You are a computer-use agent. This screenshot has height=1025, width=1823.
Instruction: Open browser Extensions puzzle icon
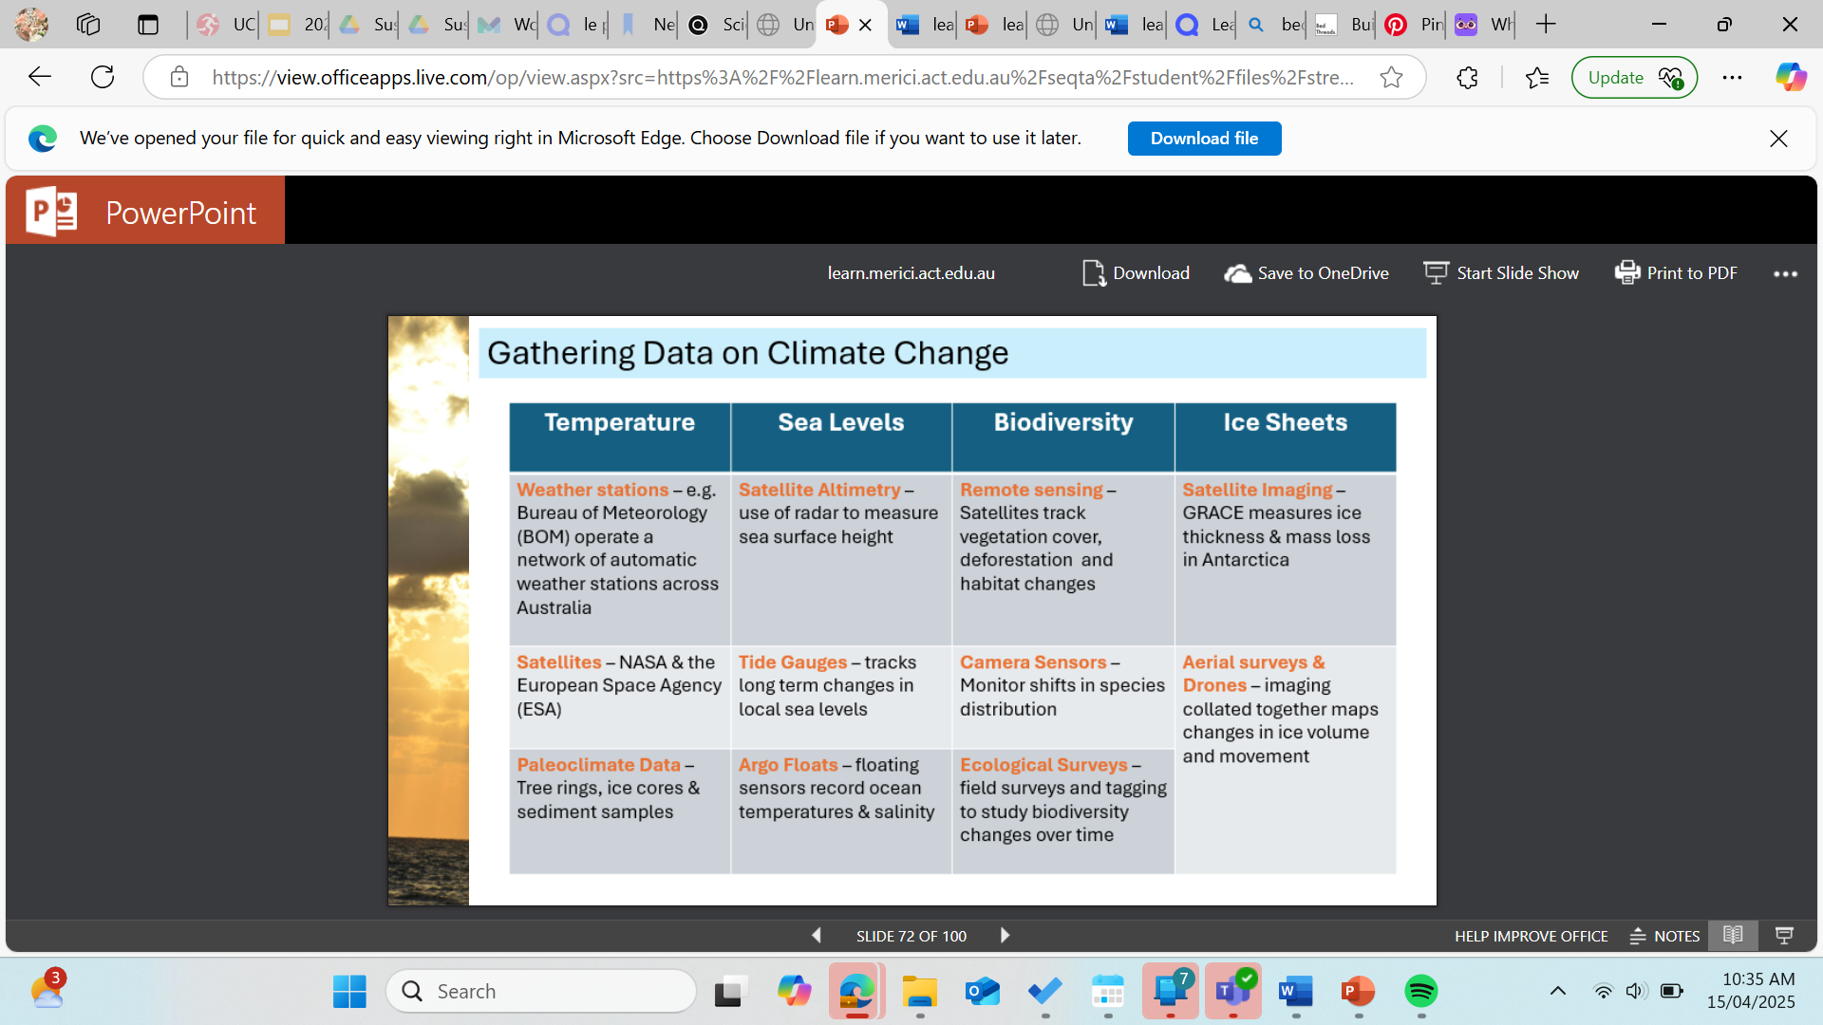click(x=1467, y=77)
